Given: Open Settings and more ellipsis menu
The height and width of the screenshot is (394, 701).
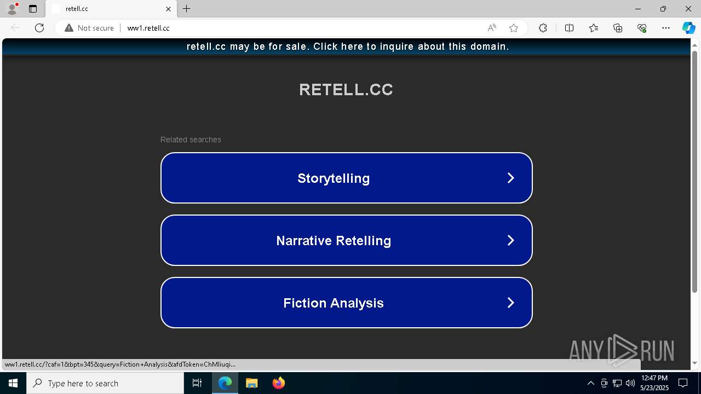Looking at the screenshot, I should pos(666,28).
